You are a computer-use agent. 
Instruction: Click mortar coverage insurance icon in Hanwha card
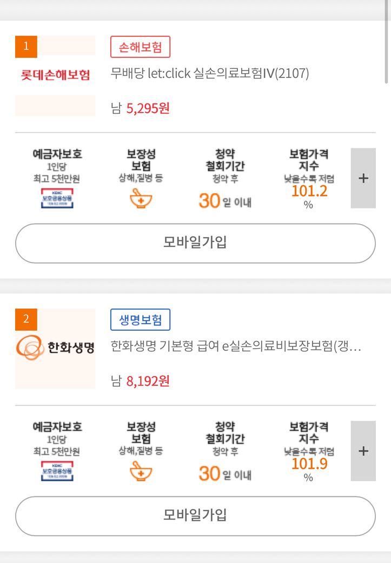tap(141, 472)
